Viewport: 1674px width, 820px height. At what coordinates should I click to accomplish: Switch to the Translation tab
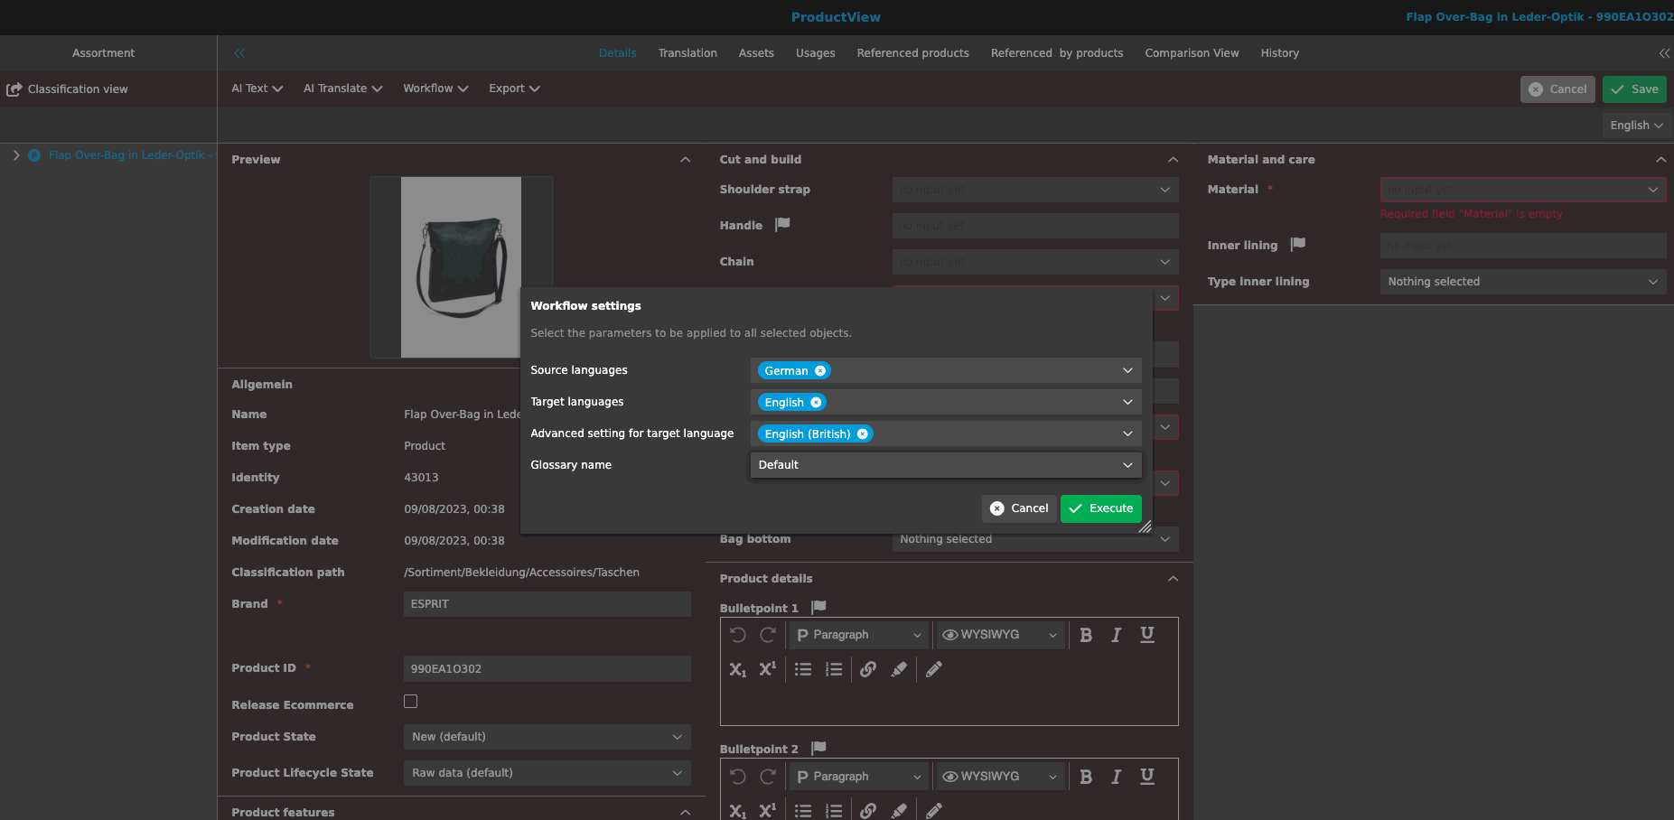[687, 53]
